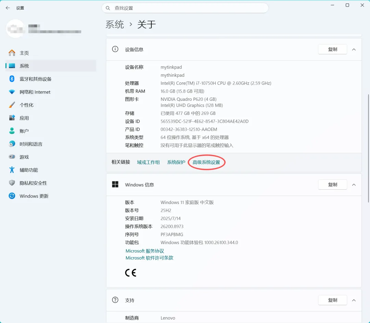Collapse the 设备信息 section chevron
Screen dimensions: 370x323
click(354, 49)
